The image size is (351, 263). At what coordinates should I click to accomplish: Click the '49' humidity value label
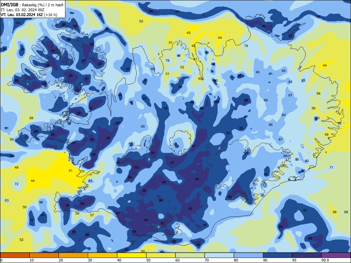326,135
